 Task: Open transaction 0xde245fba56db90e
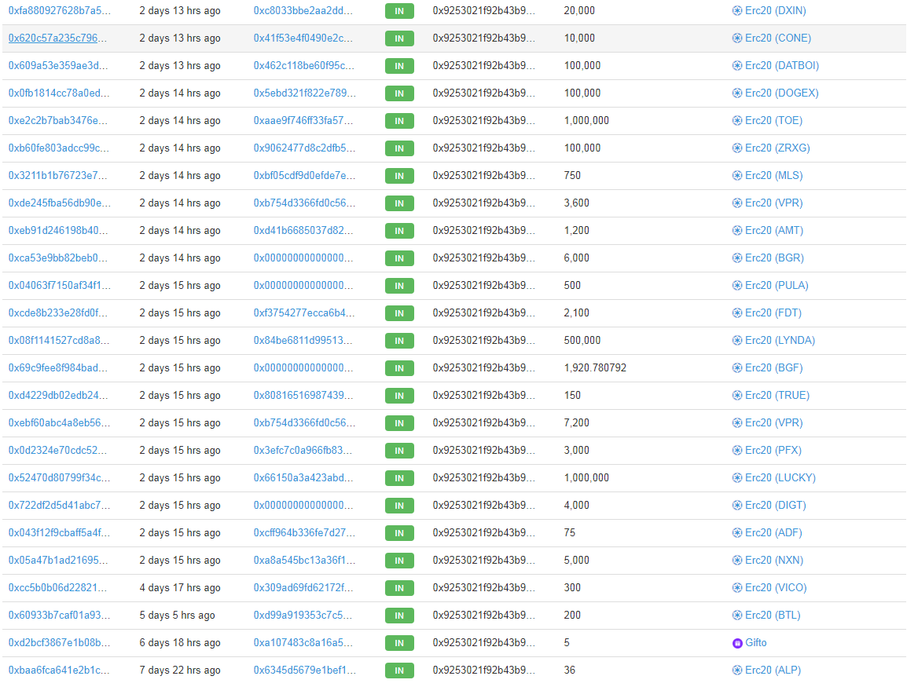point(59,203)
